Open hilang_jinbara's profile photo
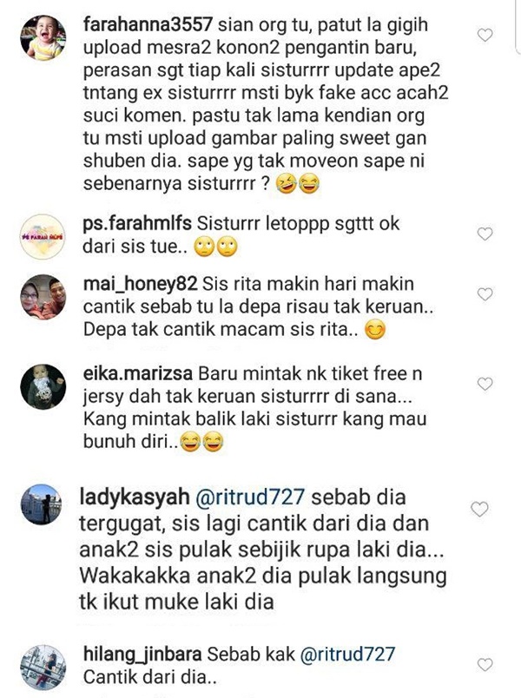 click(43, 668)
